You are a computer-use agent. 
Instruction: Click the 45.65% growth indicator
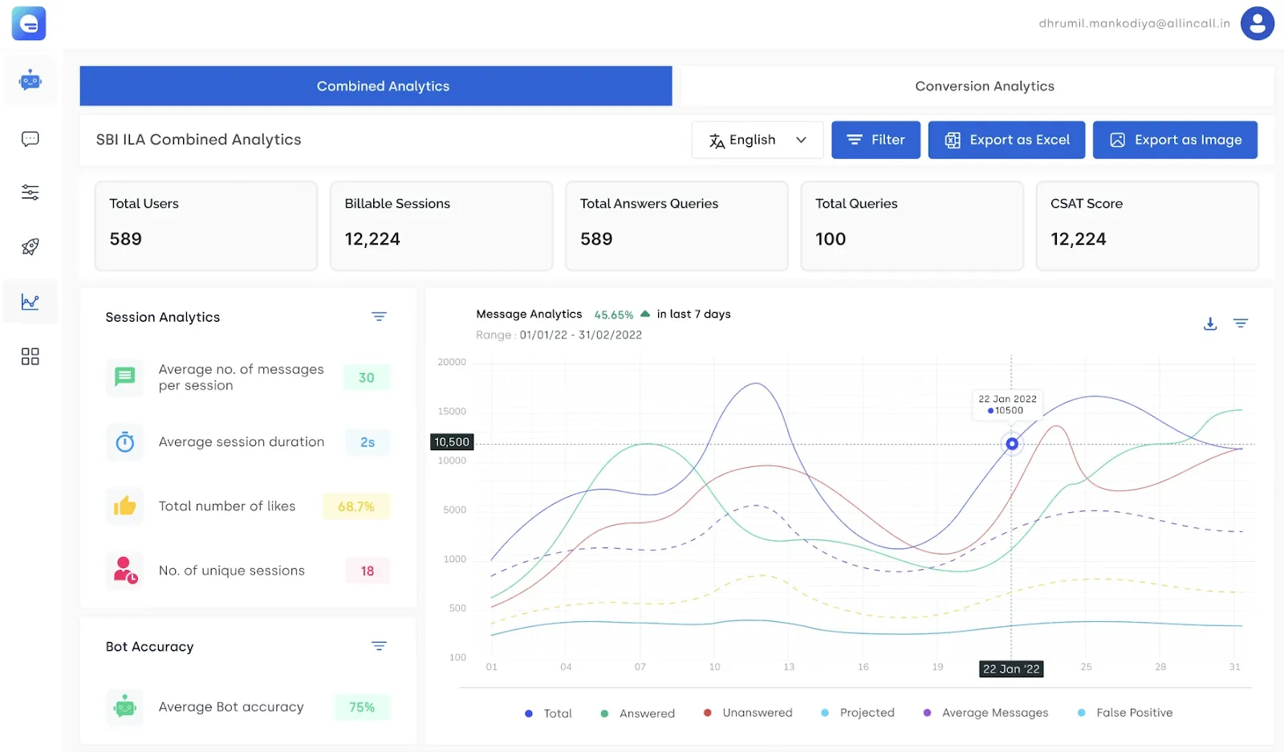coord(614,315)
